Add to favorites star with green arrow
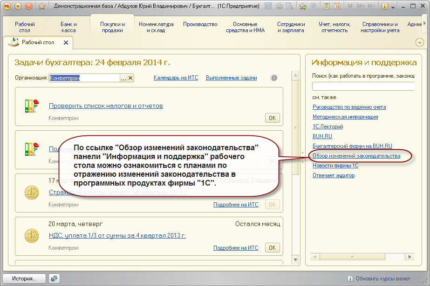 pos(303,6)
